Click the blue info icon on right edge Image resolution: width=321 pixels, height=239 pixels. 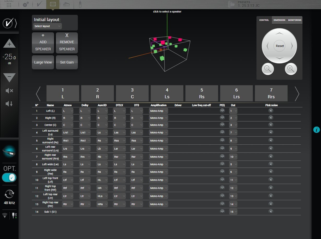[x=316, y=130]
